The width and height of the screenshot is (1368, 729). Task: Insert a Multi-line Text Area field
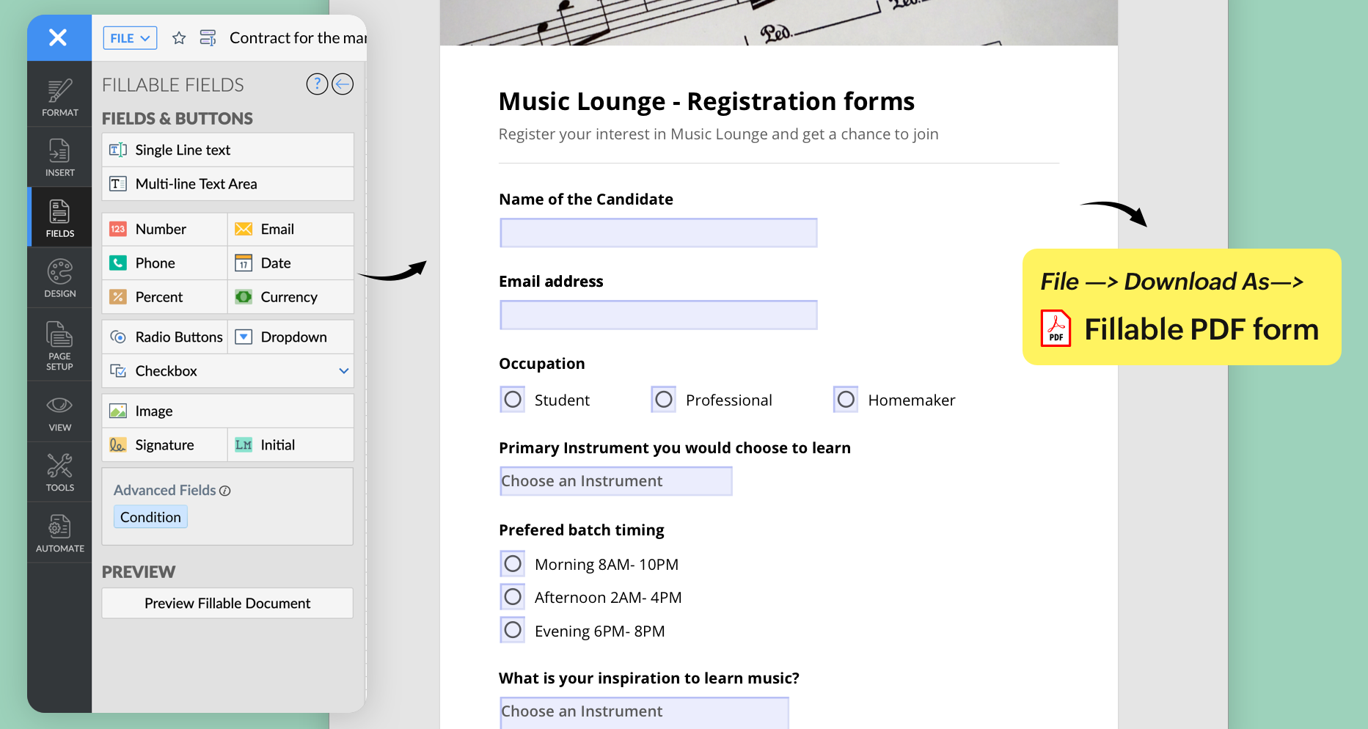pos(227,184)
